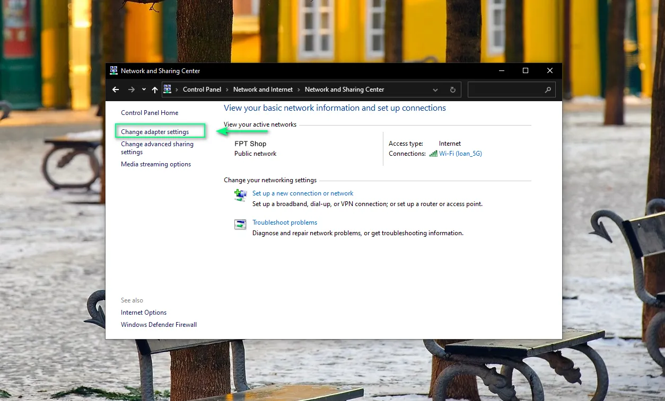Screen dimensions: 665x401
Task: Expand the chevron after Network and Internet
Action: click(x=299, y=90)
